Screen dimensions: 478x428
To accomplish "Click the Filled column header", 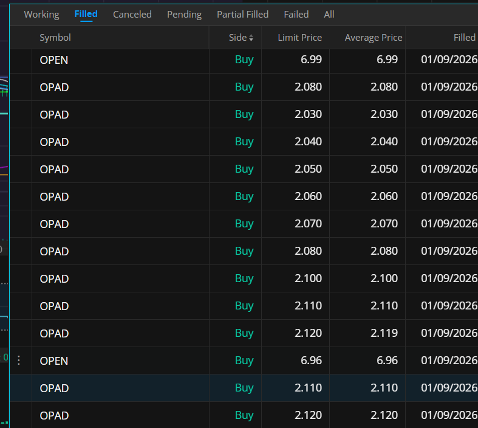I will 464,38.
